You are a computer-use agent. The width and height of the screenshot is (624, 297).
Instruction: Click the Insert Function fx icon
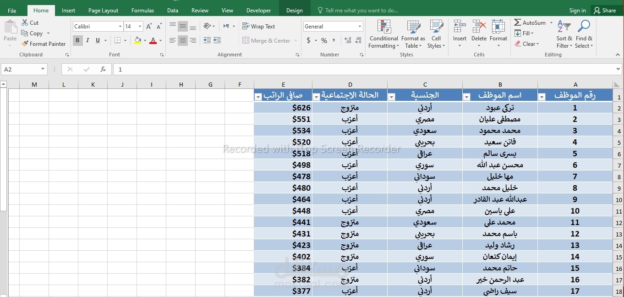coord(103,69)
